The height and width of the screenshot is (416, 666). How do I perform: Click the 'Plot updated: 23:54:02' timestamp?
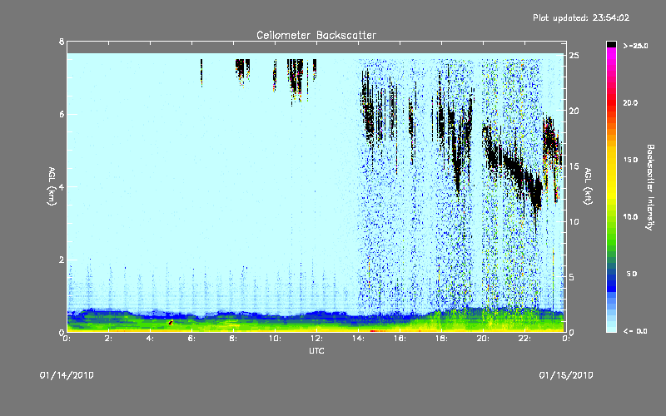point(581,17)
